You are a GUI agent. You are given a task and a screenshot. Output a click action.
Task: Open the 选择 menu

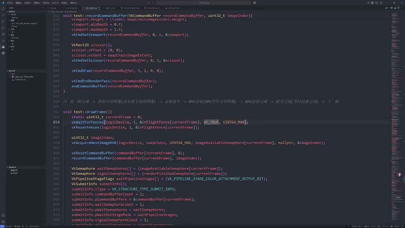[x=28, y=3]
